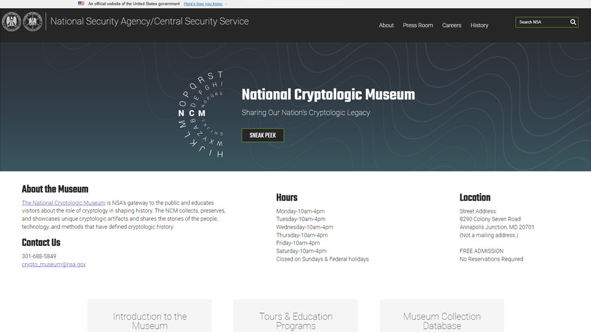Click the Monday-10am-4pm hours line
The width and height of the screenshot is (591, 332).
(300, 211)
